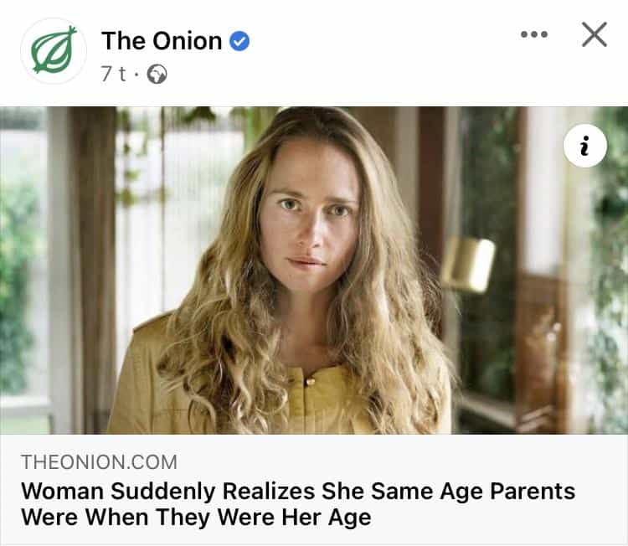Click the blue verified badge
The width and height of the screenshot is (628, 546).
[x=239, y=41]
